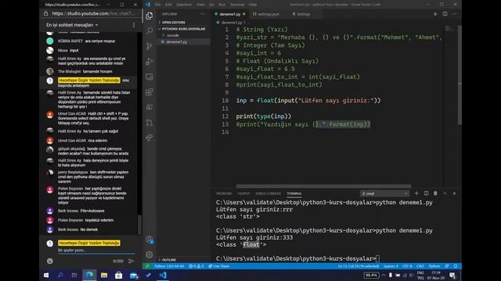This screenshot has width=501, height=281.
Task: Open the terminal selector '2: cmd' dropdown
Action: (x=384, y=194)
